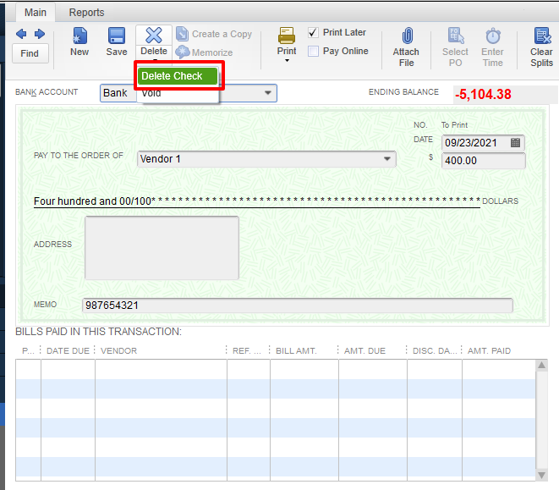Go to next check with right arrow
This screenshot has width=559, height=490.
tap(39, 34)
